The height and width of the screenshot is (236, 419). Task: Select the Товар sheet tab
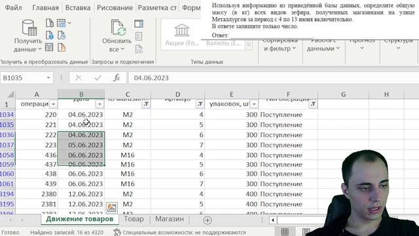[x=134, y=219]
